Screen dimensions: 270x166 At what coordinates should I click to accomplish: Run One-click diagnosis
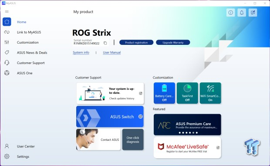pyautogui.click(x=133, y=140)
